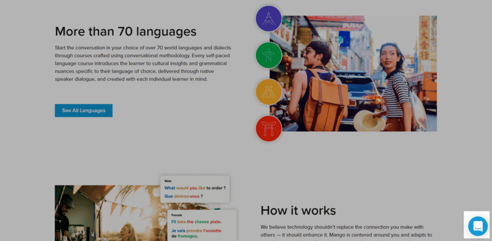
Task: Click the green Christ the Redeemer icon
Action: click(x=269, y=55)
